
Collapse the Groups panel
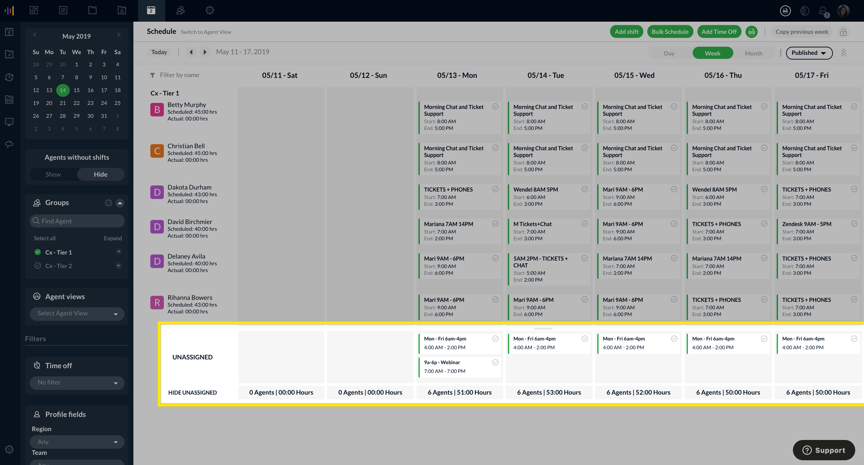click(x=120, y=203)
